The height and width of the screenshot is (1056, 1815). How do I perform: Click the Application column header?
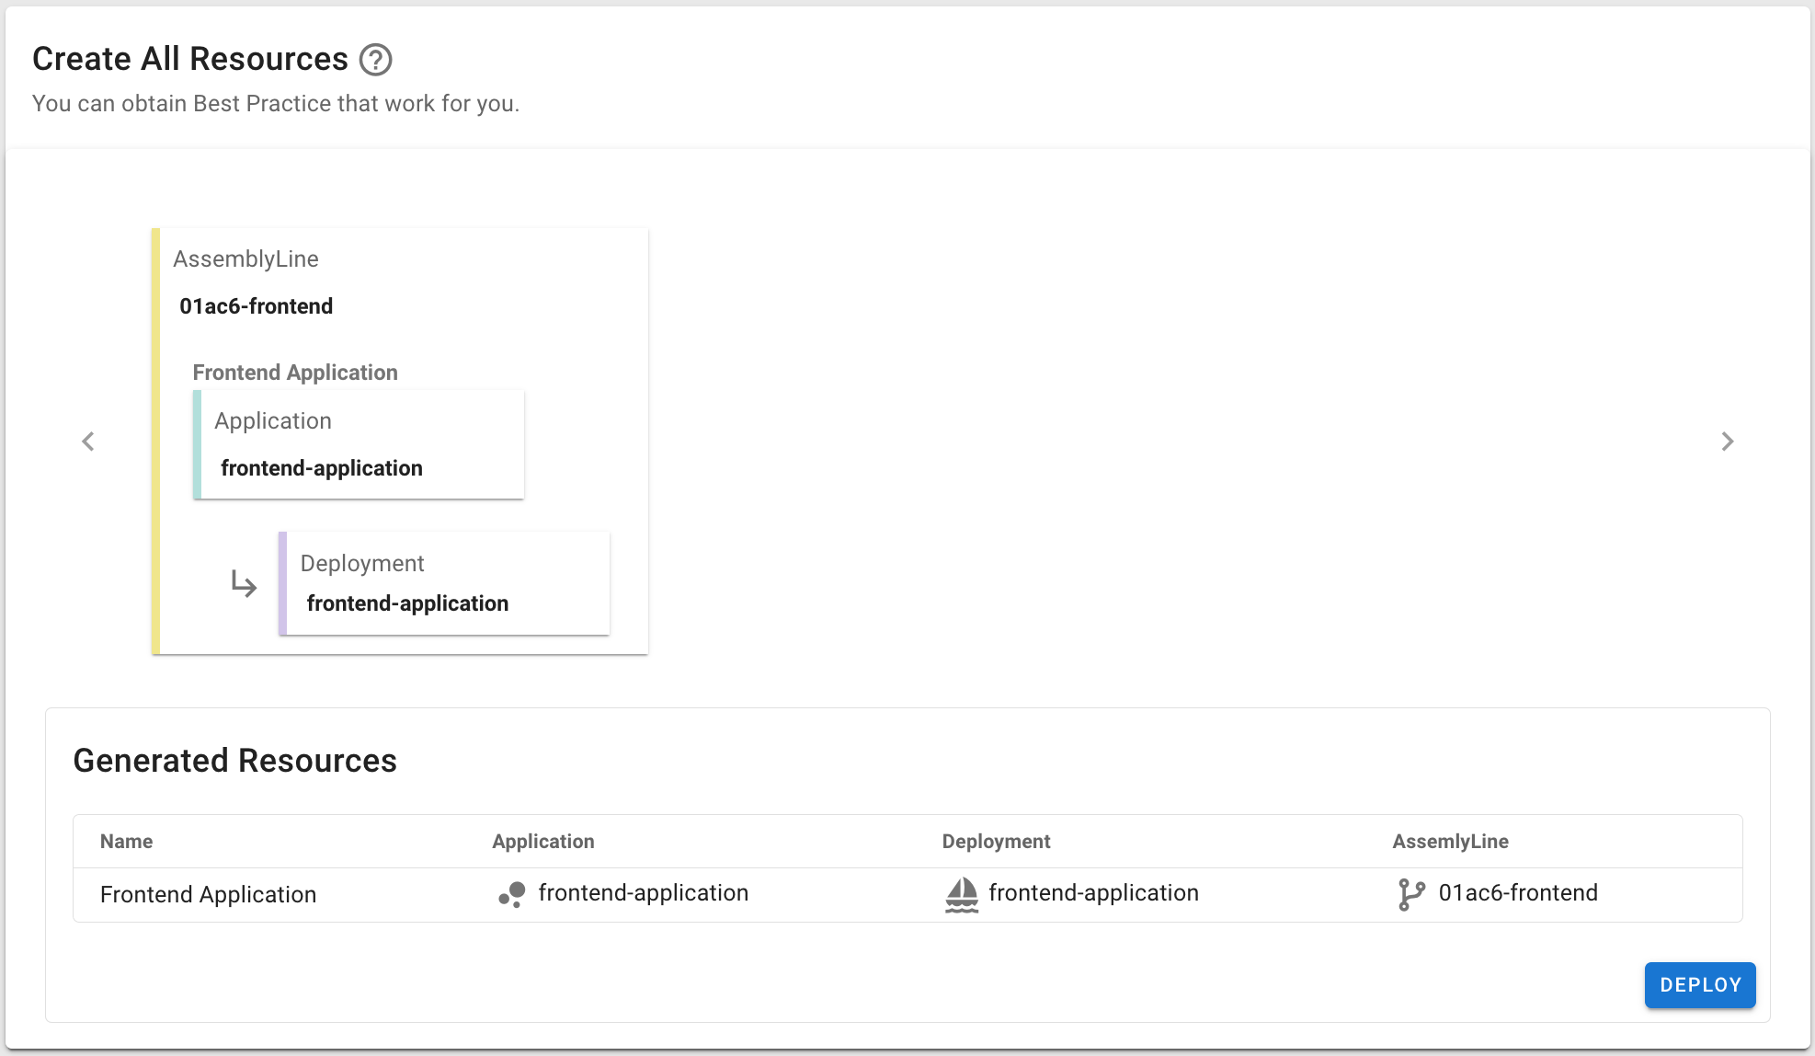(x=543, y=842)
